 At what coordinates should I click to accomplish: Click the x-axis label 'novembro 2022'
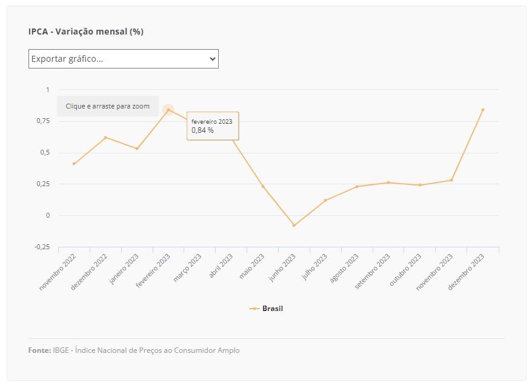point(58,272)
